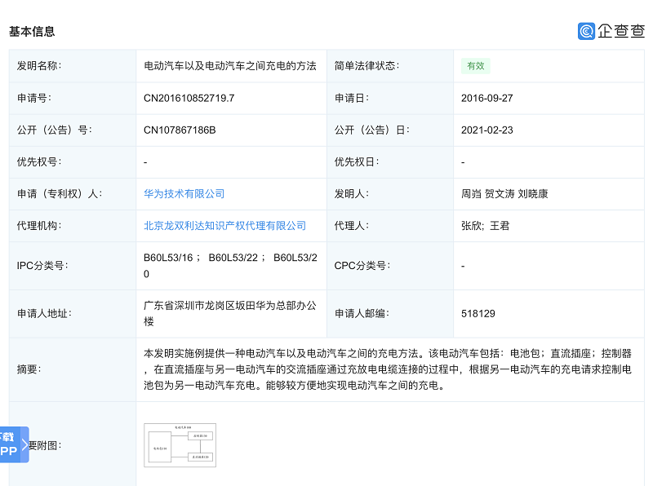
Task: Click the 公开（公告）号 label cell
Action: pos(73,130)
